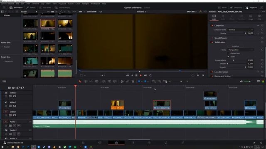This screenshot has width=266, height=149.
Task: Switch to Inspector Audio tab
Action: [x=223, y=17]
